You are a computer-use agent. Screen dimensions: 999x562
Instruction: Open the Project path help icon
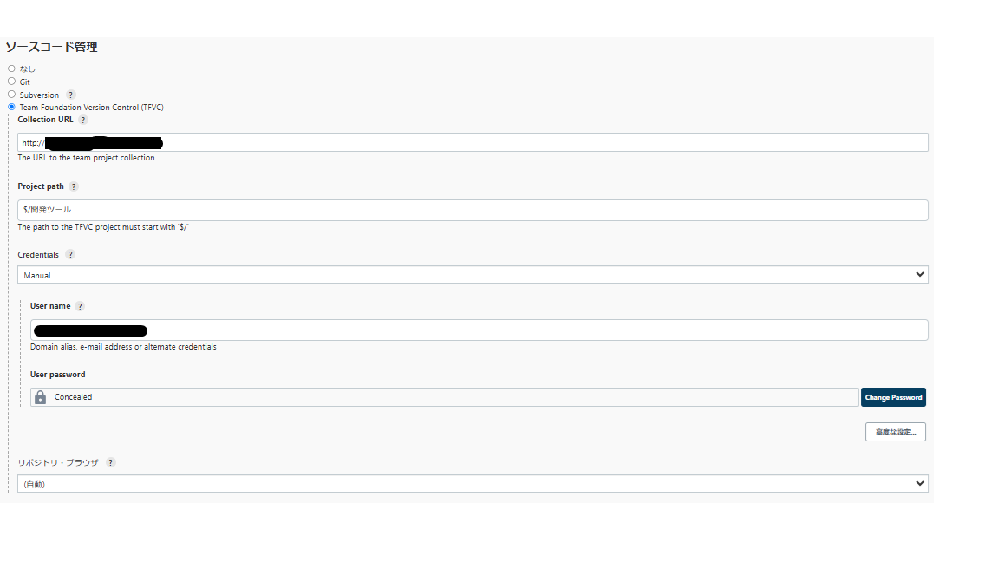click(x=73, y=186)
